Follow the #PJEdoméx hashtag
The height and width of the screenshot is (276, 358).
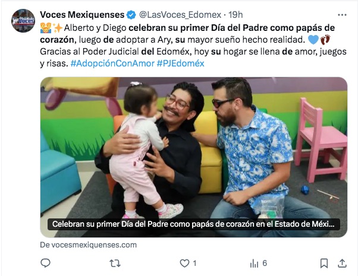(x=180, y=64)
